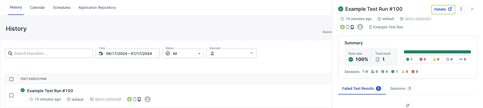Click the calendar icon in Time filter
The width and height of the screenshot is (483, 108).
click(x=101, y=53)
